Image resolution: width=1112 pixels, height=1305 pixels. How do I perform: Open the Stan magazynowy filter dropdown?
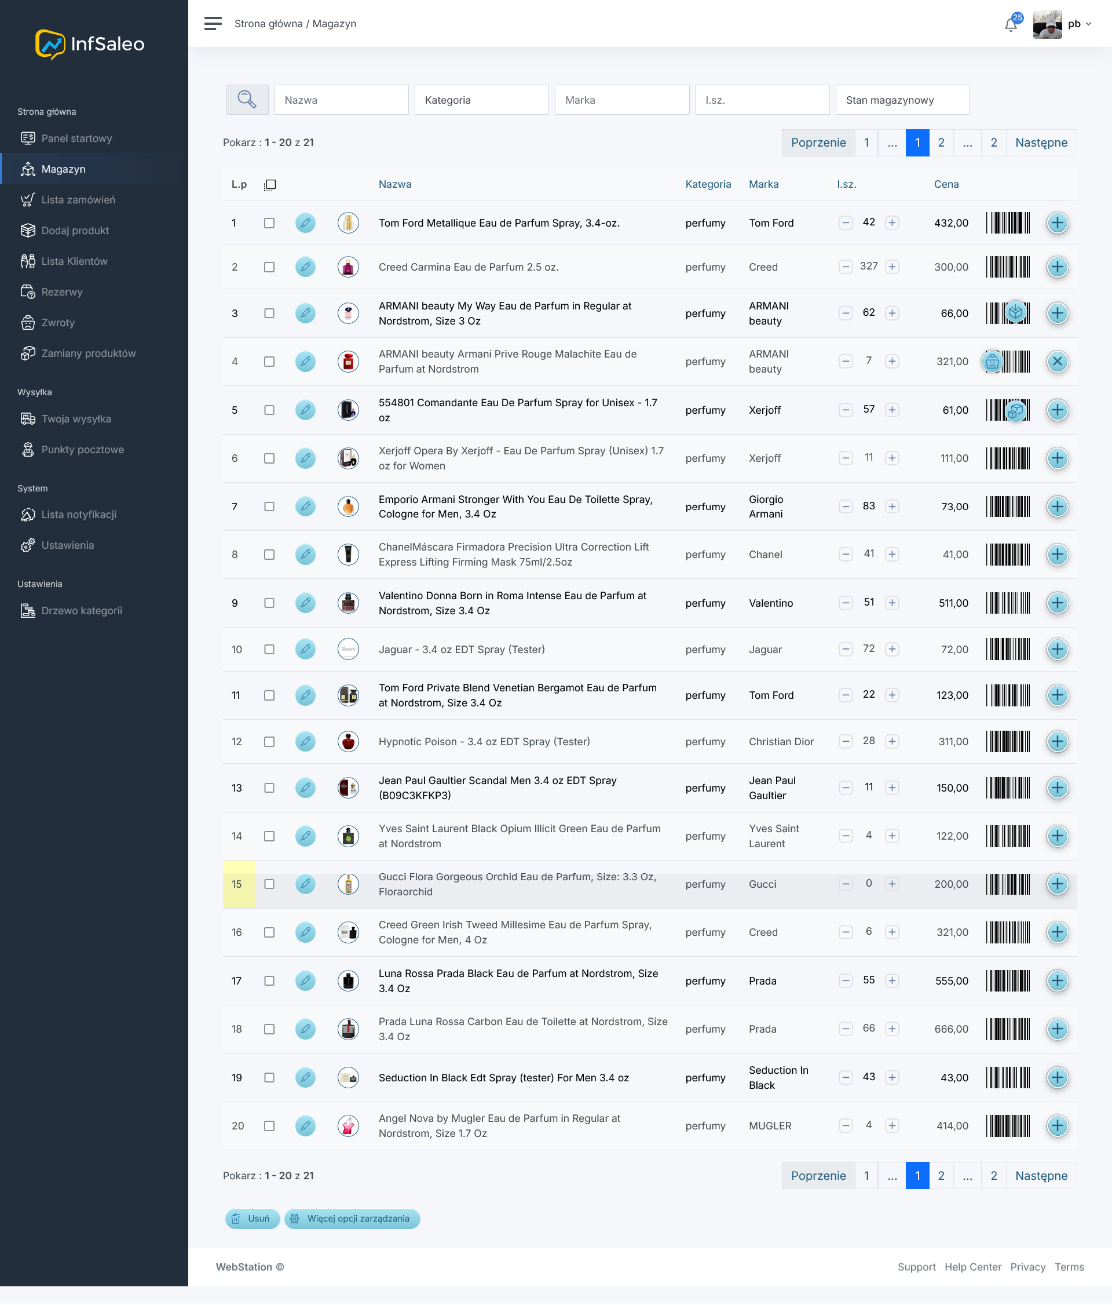click(902, 100)
